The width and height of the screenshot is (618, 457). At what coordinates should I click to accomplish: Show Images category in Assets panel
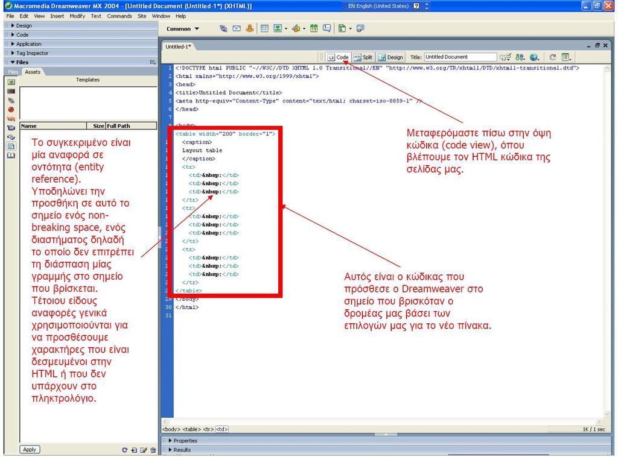[x=11, y=82]
